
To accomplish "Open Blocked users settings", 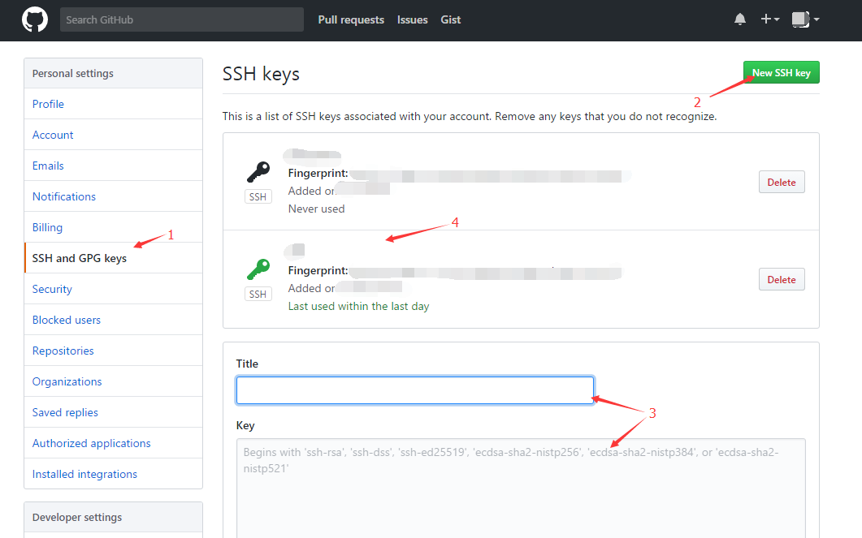I will [x=113, y=320].
